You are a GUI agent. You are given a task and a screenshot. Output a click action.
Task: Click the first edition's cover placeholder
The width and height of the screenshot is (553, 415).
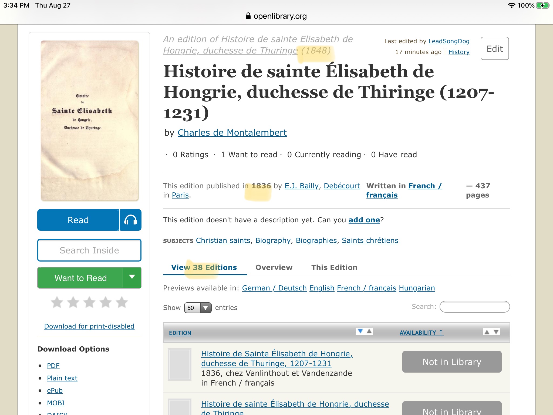(x=180, y=364)
